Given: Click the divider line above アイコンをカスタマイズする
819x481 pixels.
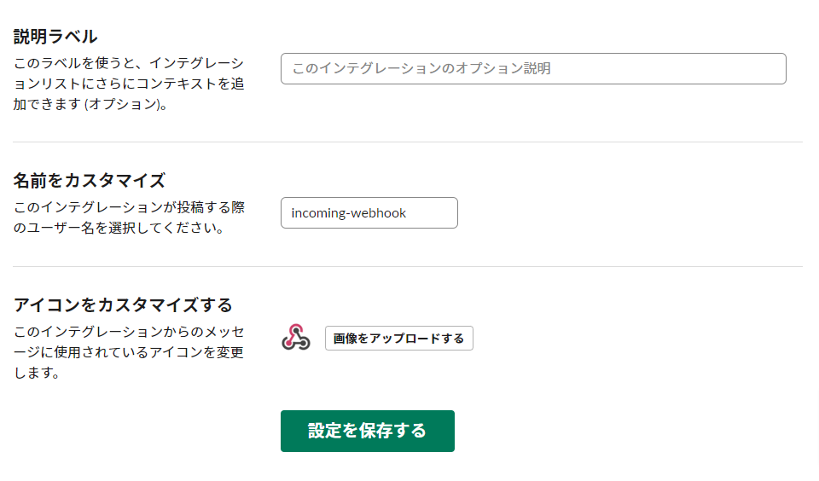Looking at the screenshot, I should pos(408,266).
